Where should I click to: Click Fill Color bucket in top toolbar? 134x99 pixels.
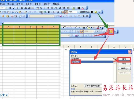74,8
